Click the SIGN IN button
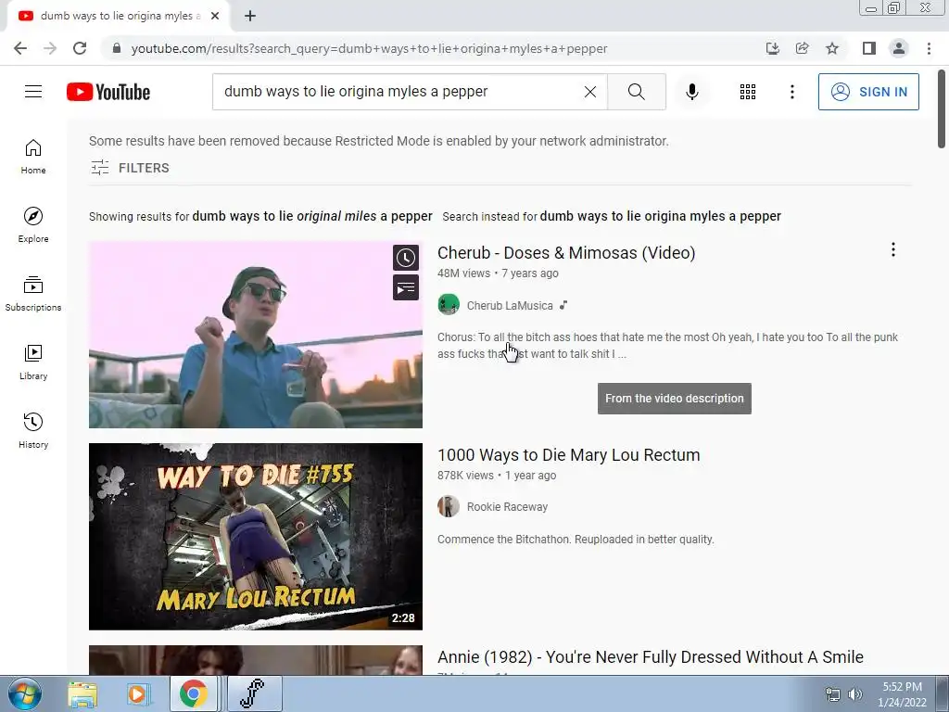The height and width of the screenshot is (712, 949). (x=868, y=92)
